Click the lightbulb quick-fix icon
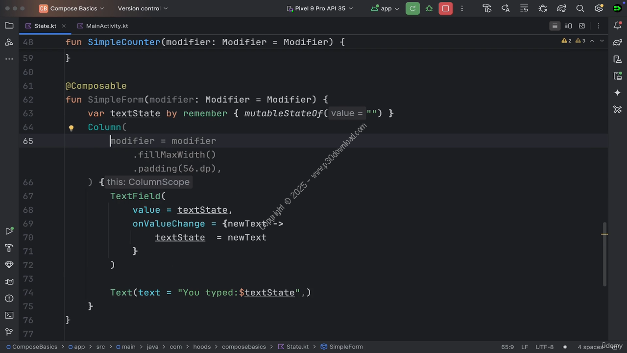This screenshot has height=353, width=627. pyautogui.click(x=71, y=128)
